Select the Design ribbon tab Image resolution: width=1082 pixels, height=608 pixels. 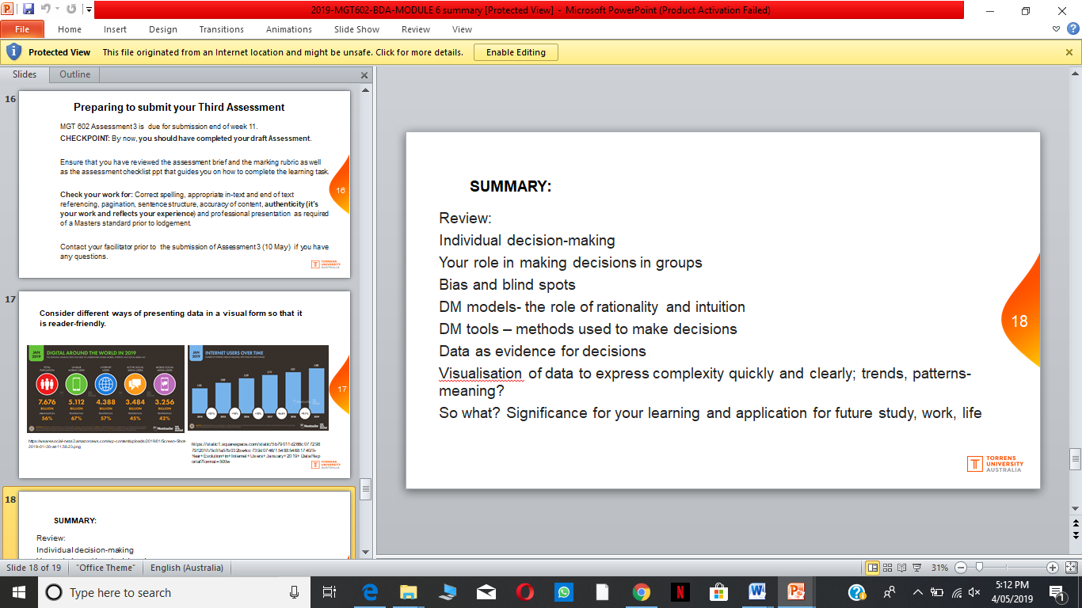(163, 29)
